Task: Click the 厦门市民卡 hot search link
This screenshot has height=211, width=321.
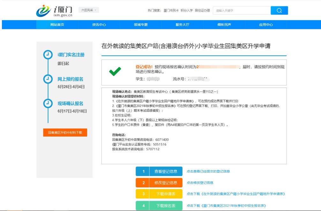Action: coord(171,11)
